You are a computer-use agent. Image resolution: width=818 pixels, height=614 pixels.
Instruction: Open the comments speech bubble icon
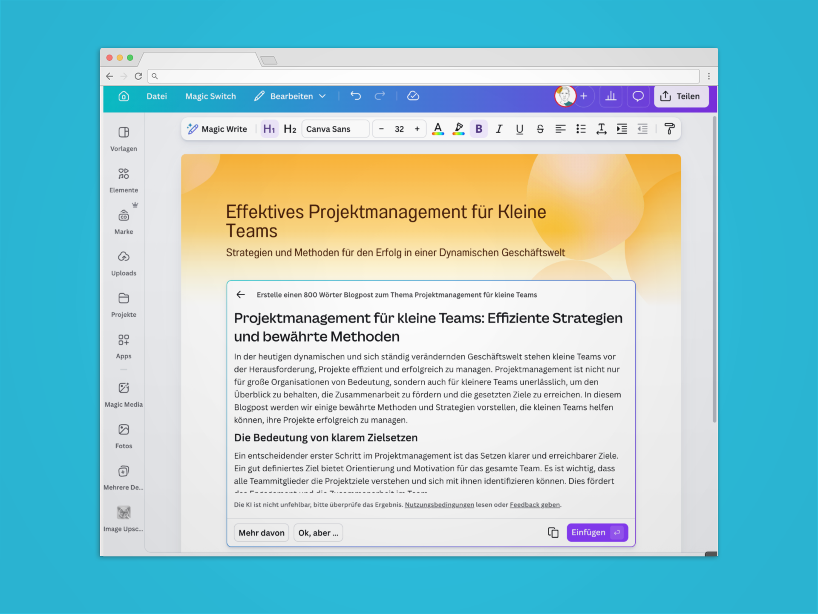pos(638,96)
